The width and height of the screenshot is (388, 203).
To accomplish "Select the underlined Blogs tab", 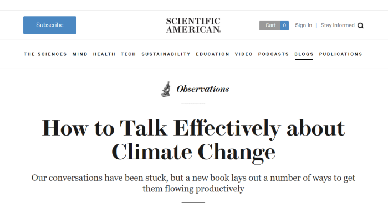I will 304,54.
